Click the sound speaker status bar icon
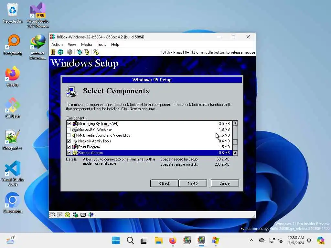331x248 pixels. tap(91, 215)
